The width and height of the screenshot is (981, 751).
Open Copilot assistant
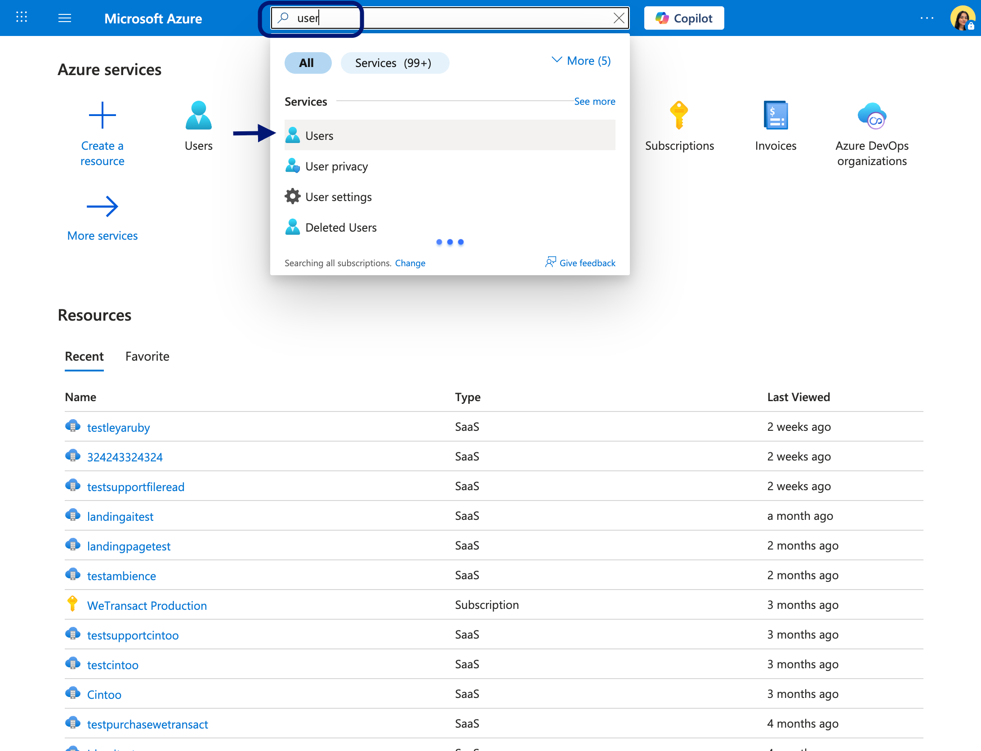684,18
